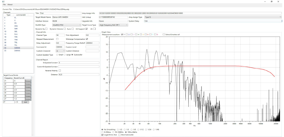Screen dimensions: 284x137
Task: Enable the Dynamic Eq checkbox
Action: [x=47, y=29]
